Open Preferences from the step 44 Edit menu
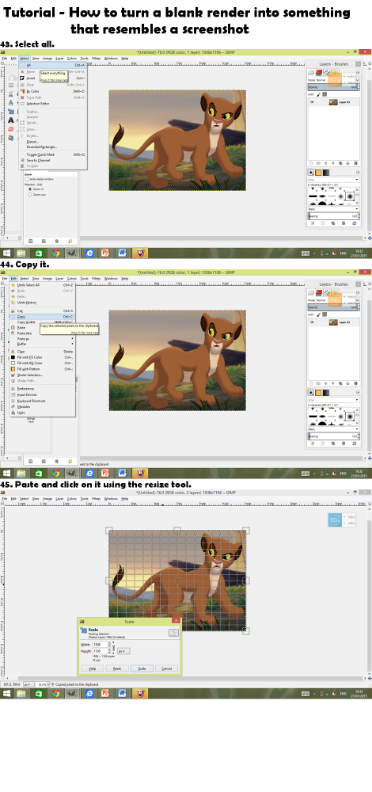The image size is (372, 792). tap(42, 388)
